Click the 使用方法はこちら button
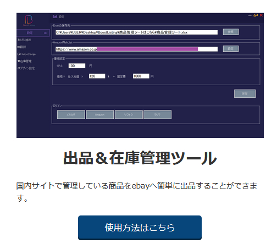This screenshot has width=277, height=249. click(140, 228)
